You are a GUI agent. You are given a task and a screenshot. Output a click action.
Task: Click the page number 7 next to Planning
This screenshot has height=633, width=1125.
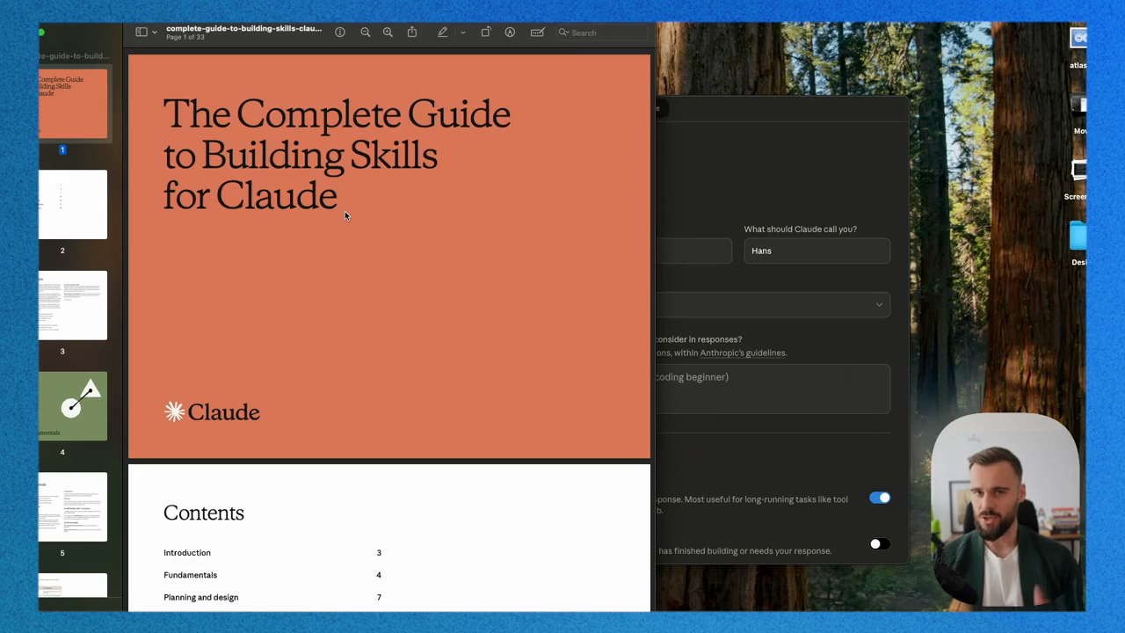[x=379, y=597]
